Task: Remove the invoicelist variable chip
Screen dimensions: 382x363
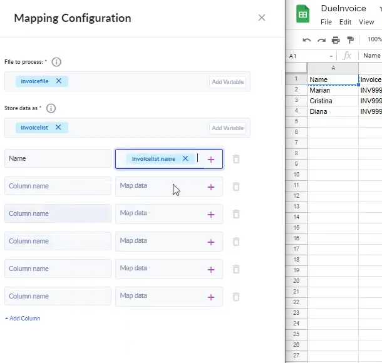Action: [x=58, y=127]
